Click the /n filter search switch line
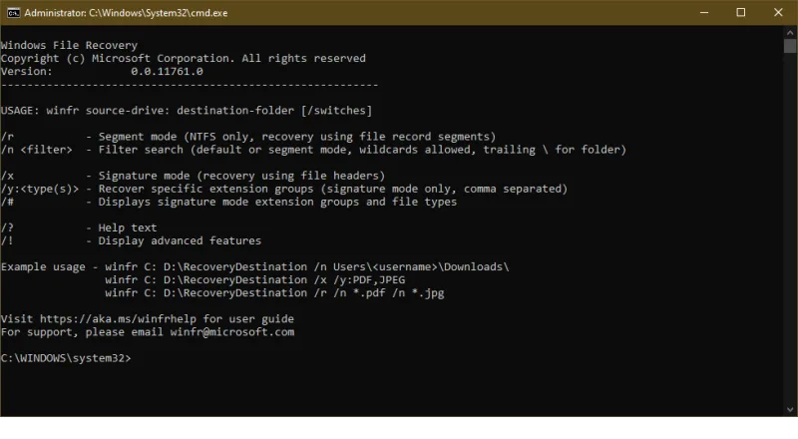This screenshot has height=439, width=798. (x=312, y=150)
